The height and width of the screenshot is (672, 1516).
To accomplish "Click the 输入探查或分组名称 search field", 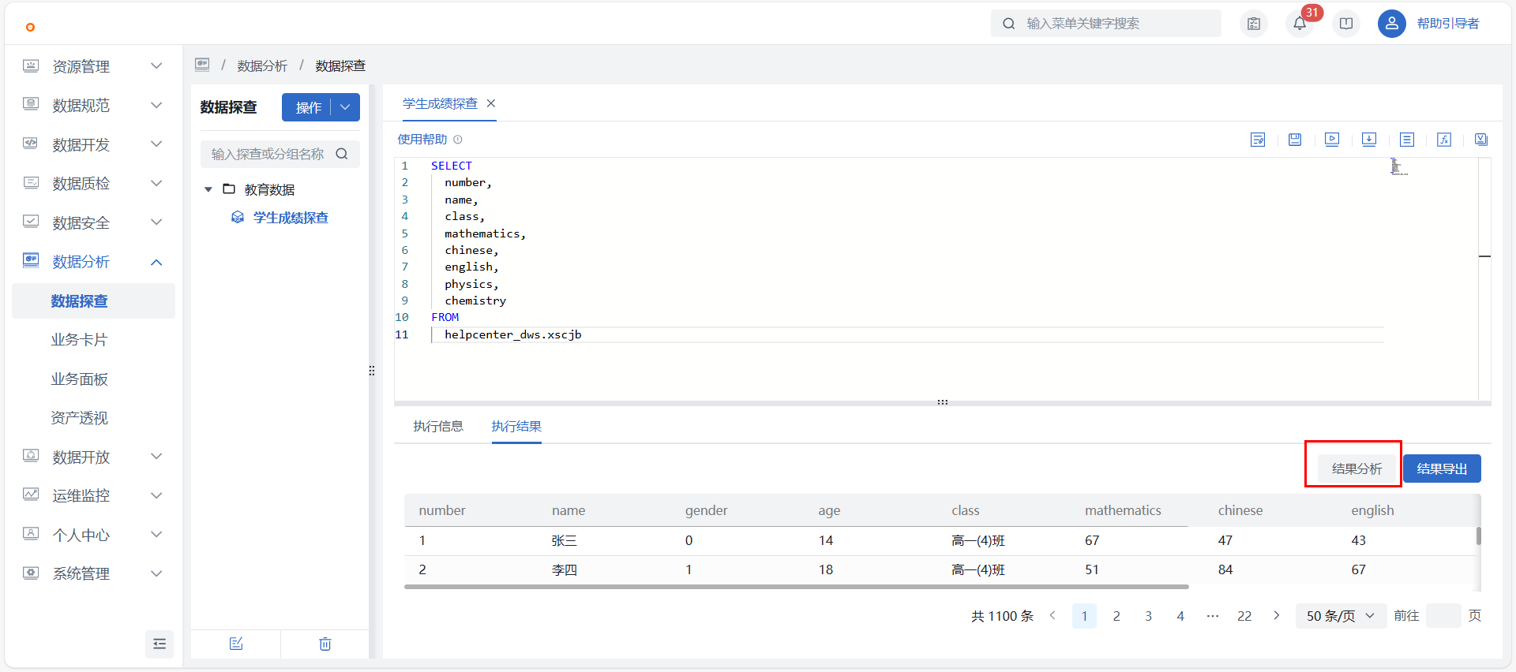I will pos(280,154).
